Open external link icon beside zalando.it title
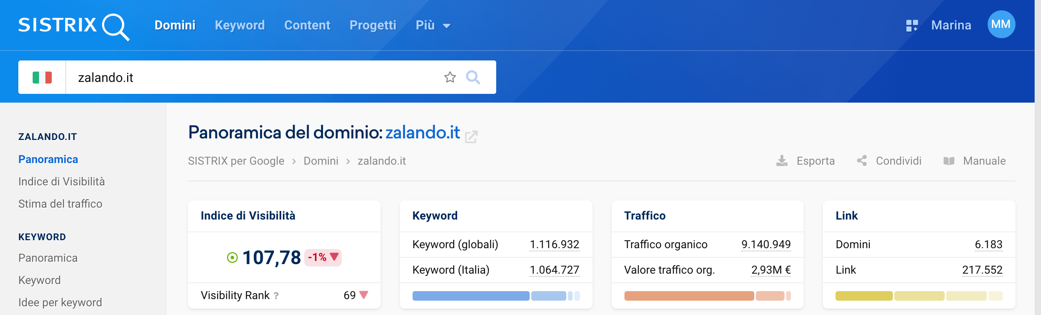Image resolution: width=1041 pixels, height=315 pixels. 471,136
